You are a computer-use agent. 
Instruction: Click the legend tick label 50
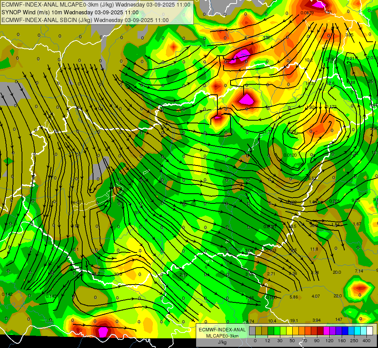click(x=292, y=341)
